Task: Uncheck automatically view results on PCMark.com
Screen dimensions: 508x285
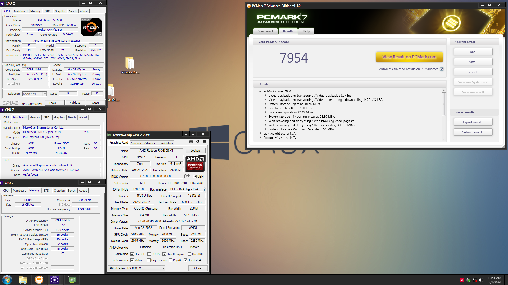Action: (442, 69)
